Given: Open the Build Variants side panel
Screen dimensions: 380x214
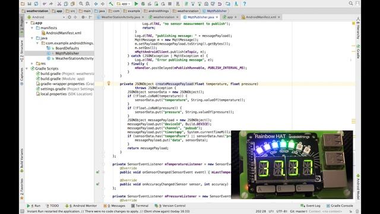Looking at the screenshot, I should [x=21, y=160].
